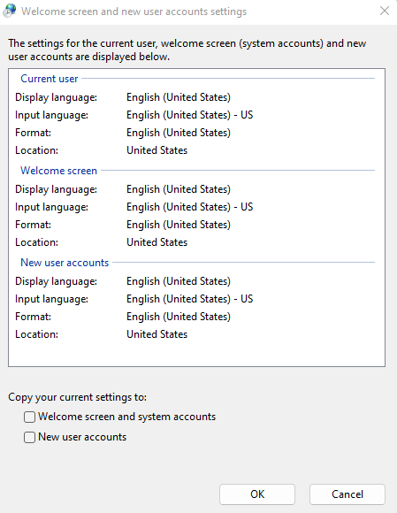Click the Current user section heading
This screenshot has width=397, height=513.
point(50,79)
